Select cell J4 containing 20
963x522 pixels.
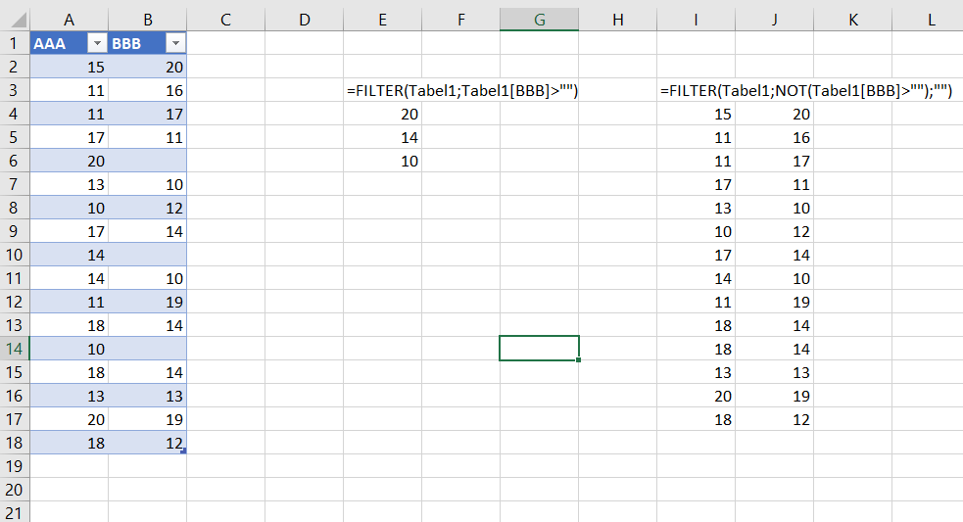[x=775, y=114]
